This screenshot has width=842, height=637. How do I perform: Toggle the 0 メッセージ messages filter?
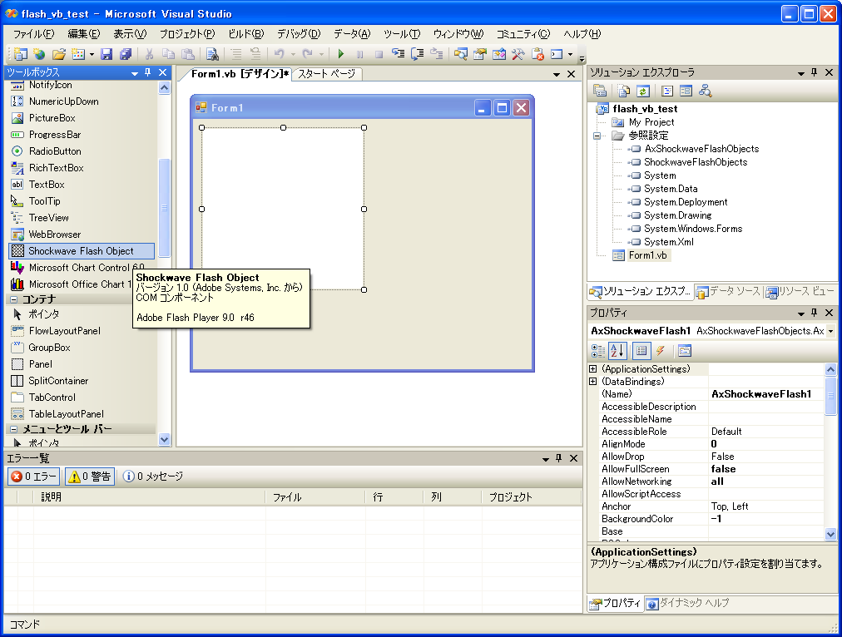click(x=153, y=477)
